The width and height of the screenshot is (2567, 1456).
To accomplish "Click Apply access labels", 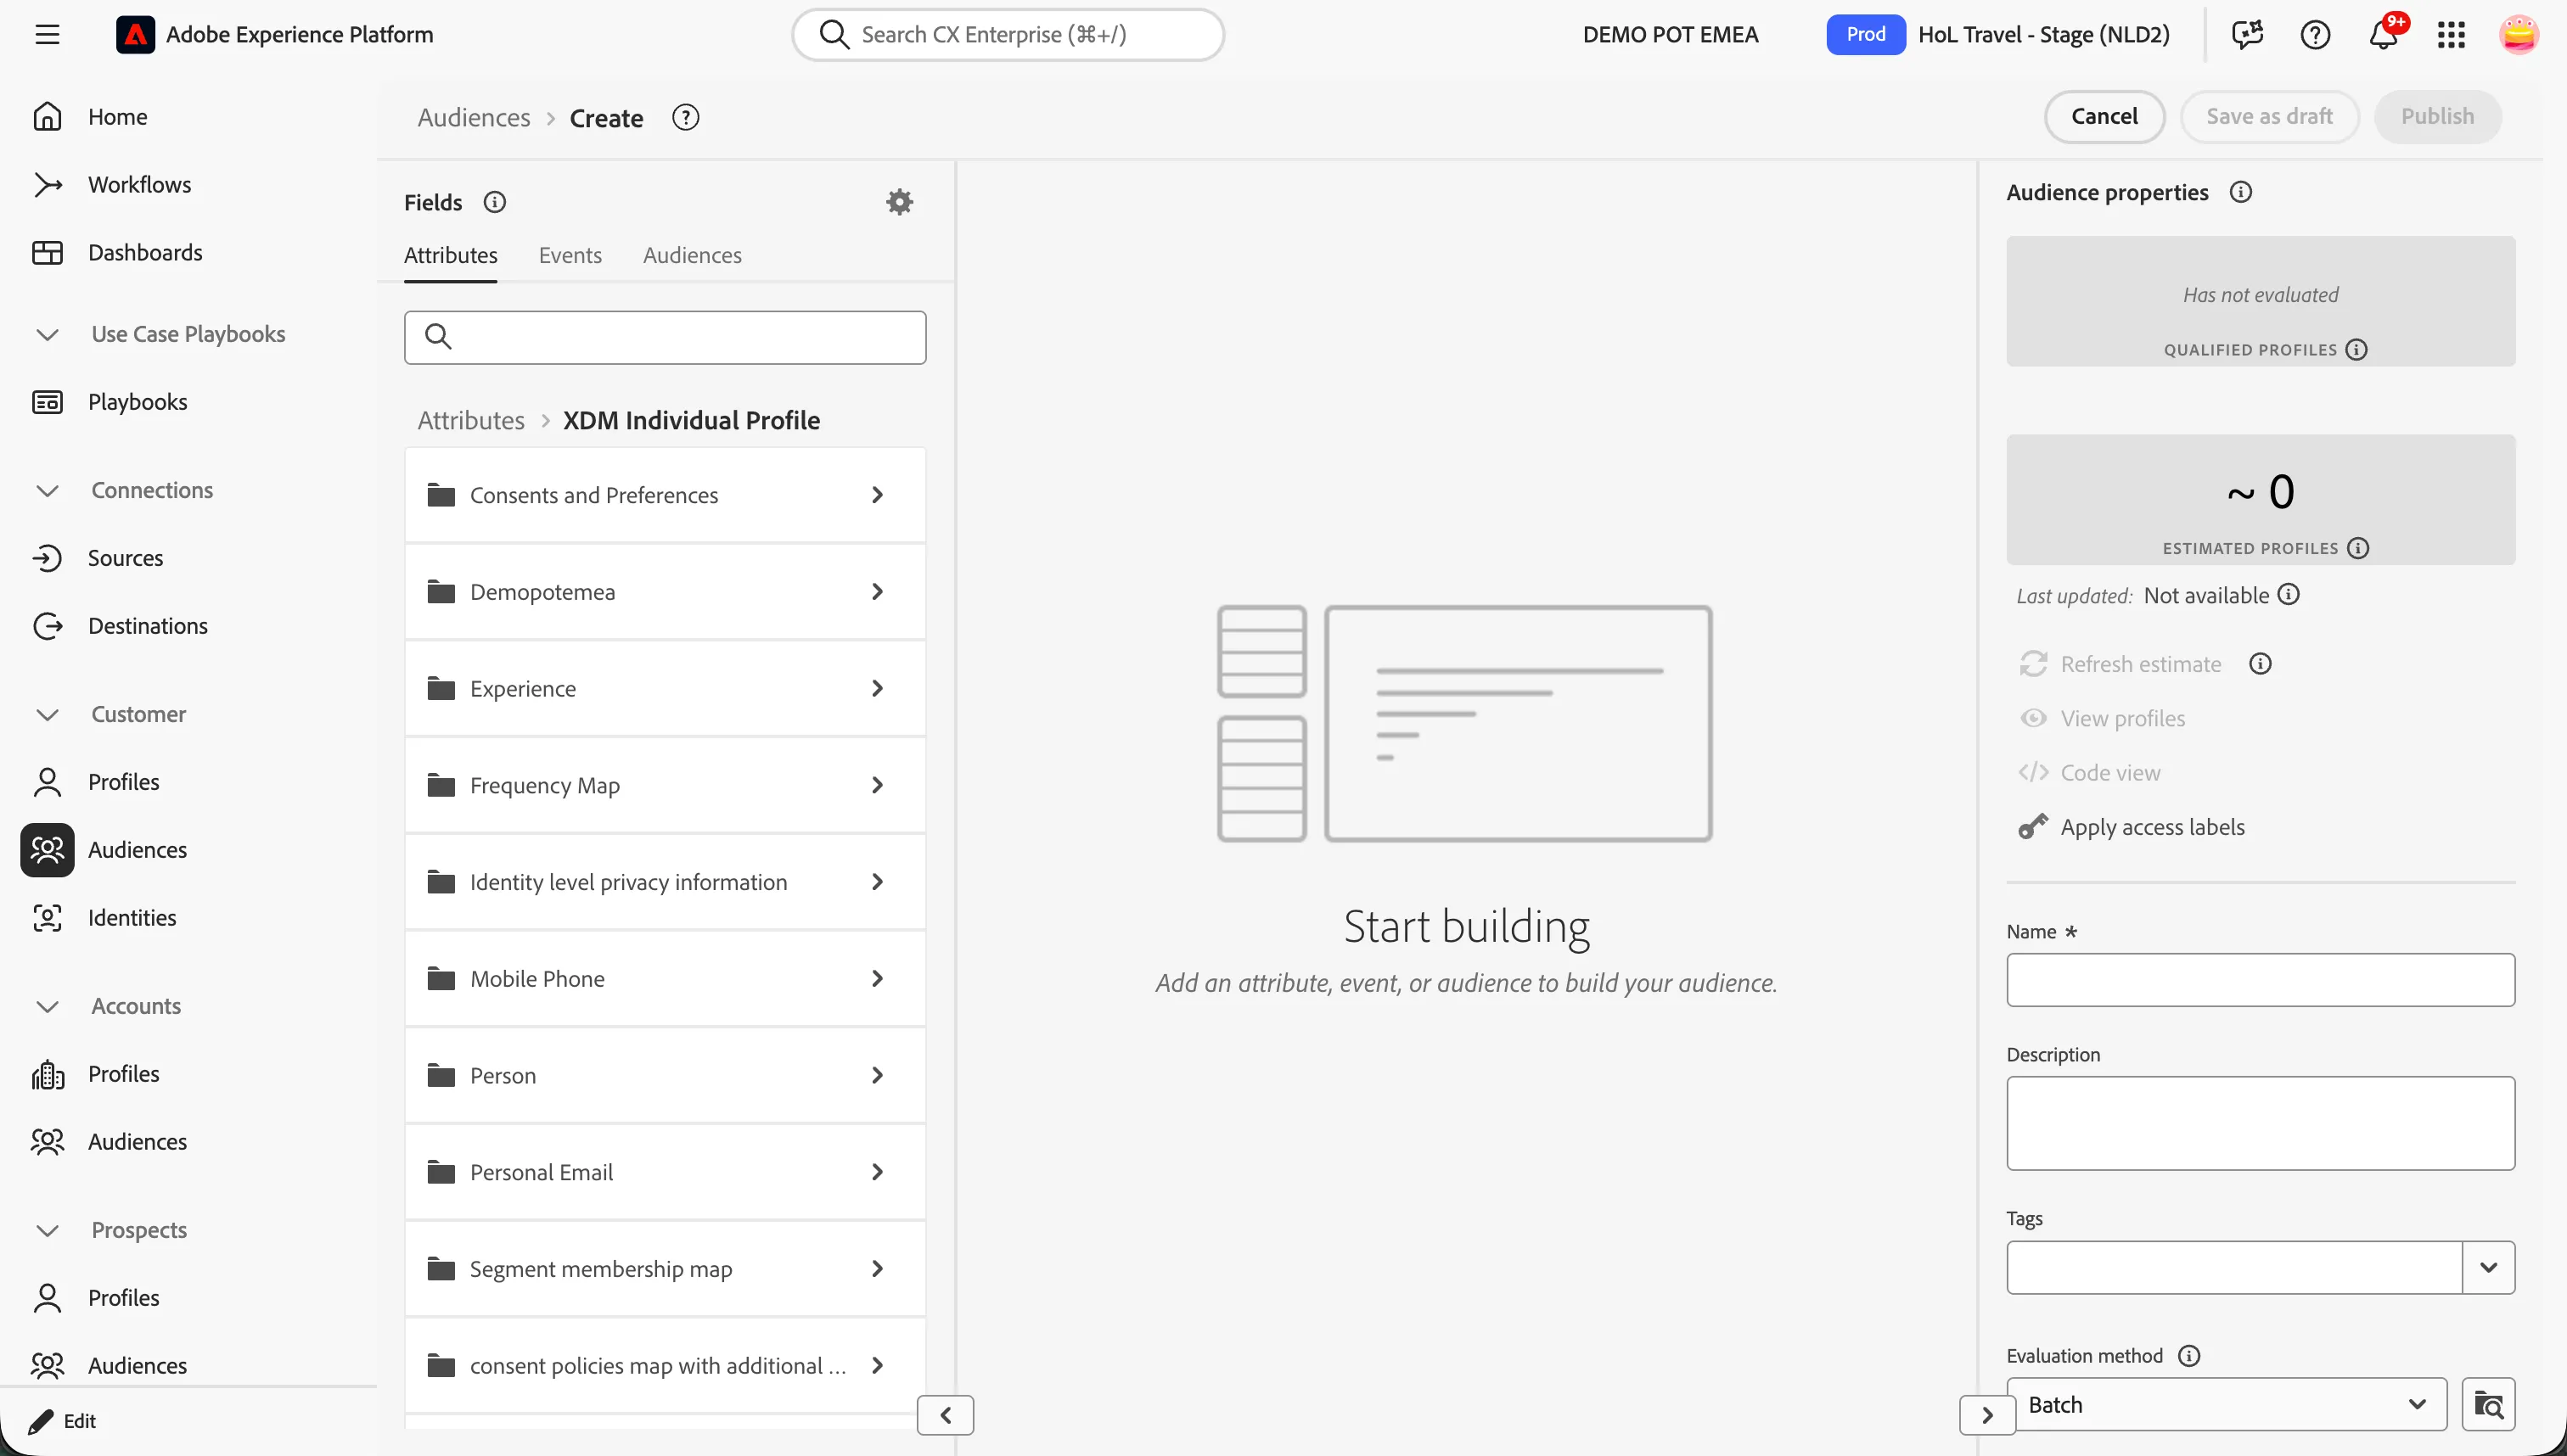I will point(2132,827).
